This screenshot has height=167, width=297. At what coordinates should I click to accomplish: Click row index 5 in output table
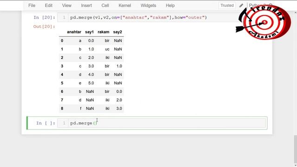(62, 83)
